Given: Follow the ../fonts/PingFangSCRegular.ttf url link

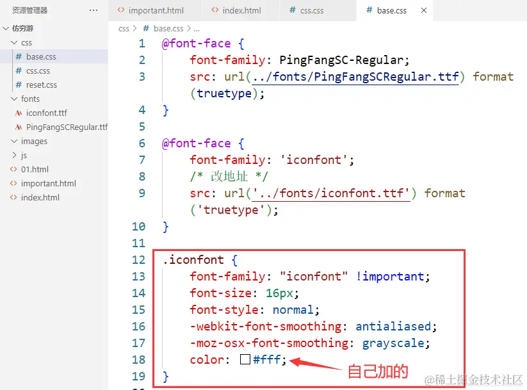Looking at the screenshot, I should [x=355, y=77].
